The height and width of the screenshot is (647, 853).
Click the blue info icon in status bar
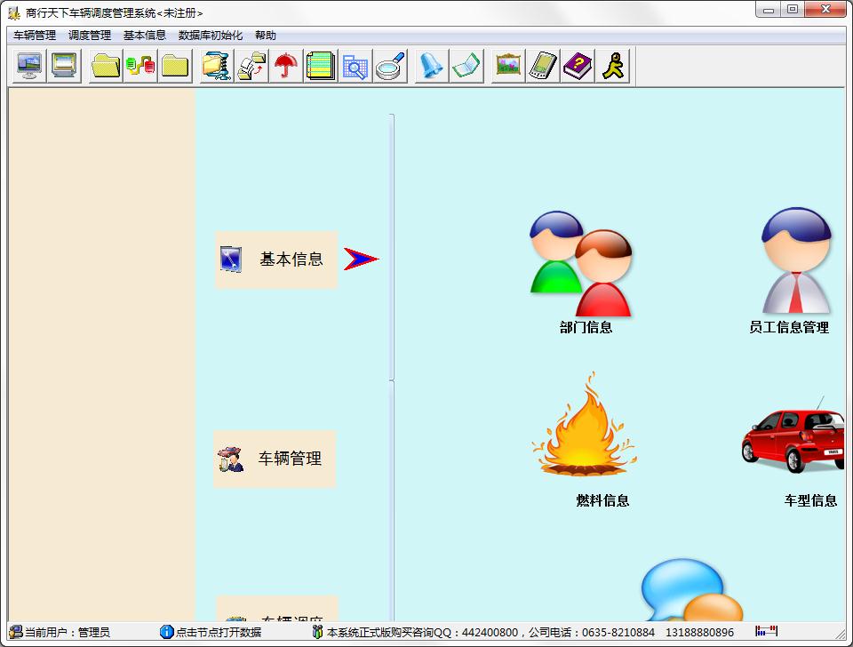(x=166, y=632)
